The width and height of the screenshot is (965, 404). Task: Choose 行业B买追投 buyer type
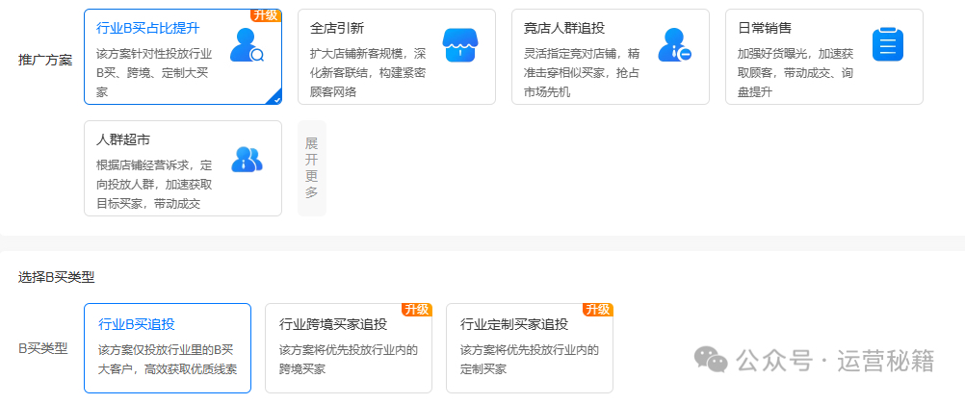click(x=168, y=348)
